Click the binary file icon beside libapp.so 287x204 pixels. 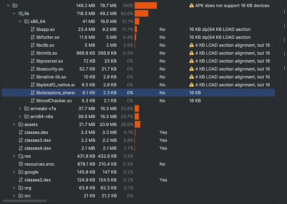click(x=33, y=29)
